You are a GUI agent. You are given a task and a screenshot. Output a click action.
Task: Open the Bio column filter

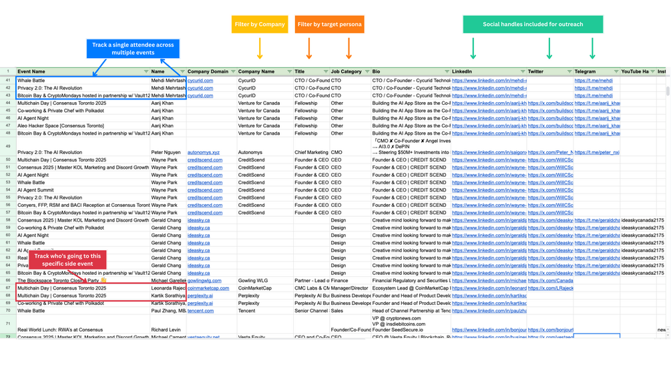[447, 72]
